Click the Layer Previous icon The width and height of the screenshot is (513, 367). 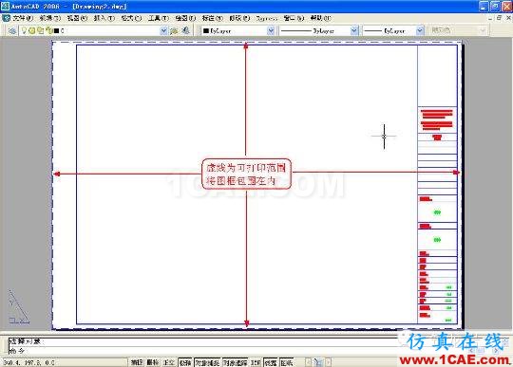185,30
